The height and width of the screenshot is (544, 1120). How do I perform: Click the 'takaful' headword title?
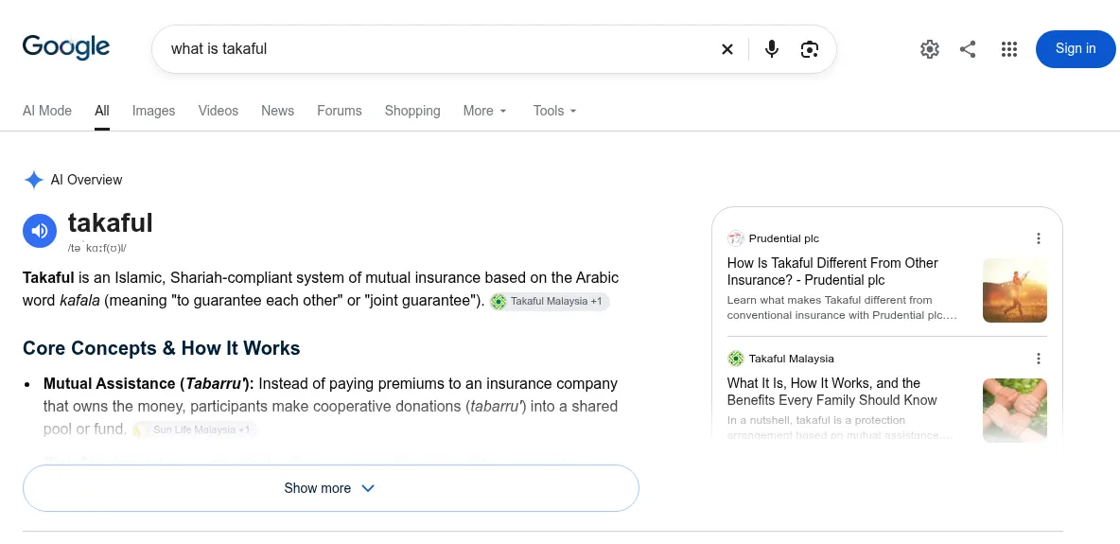click(110, 223)
